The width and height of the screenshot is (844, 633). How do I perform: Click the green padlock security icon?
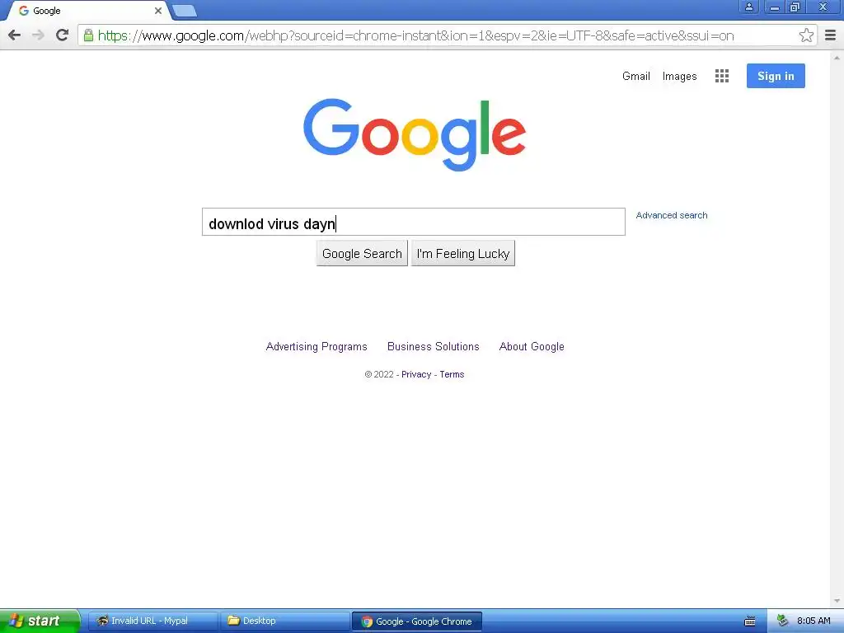[88, 35]
